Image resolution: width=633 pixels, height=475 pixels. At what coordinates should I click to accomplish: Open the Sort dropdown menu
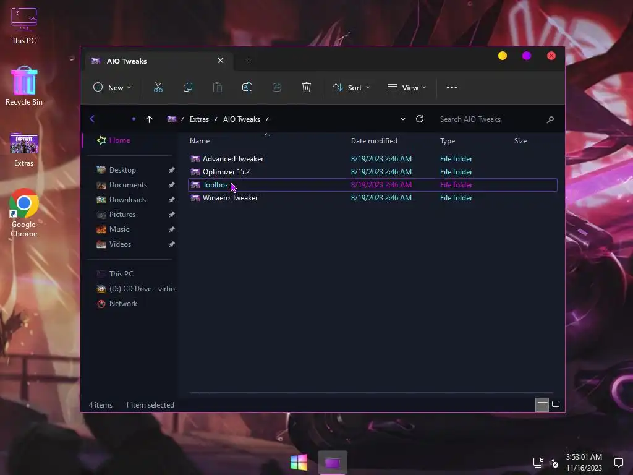[x=351, y=87]
